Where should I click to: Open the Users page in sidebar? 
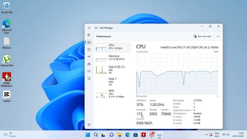point(89,64)
